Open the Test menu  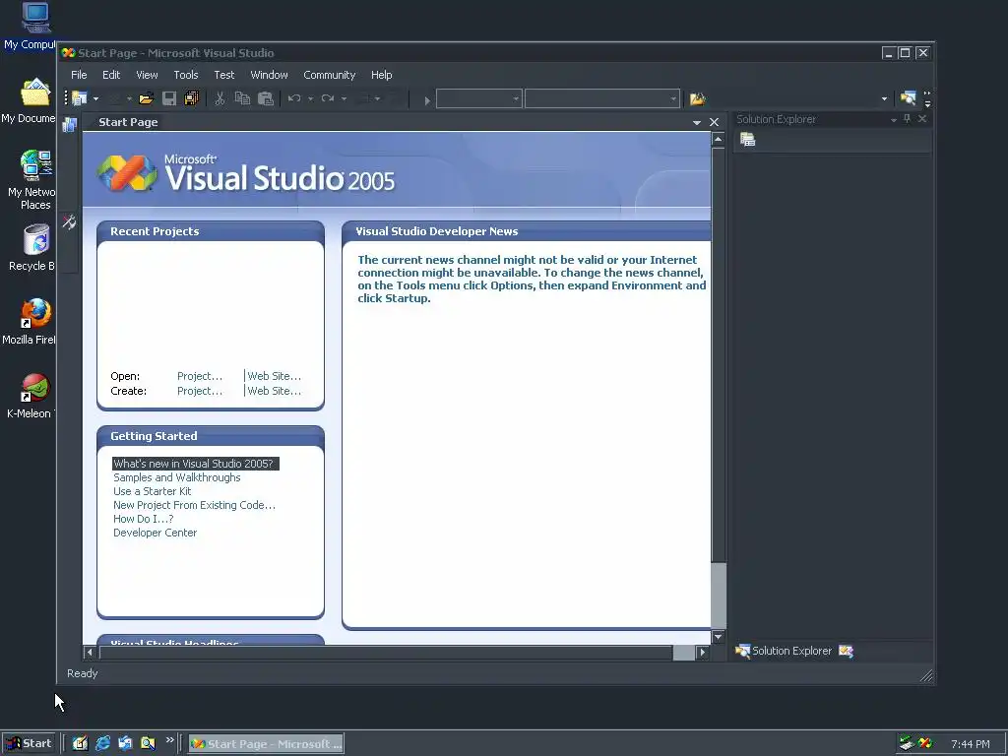coord(223,75)
